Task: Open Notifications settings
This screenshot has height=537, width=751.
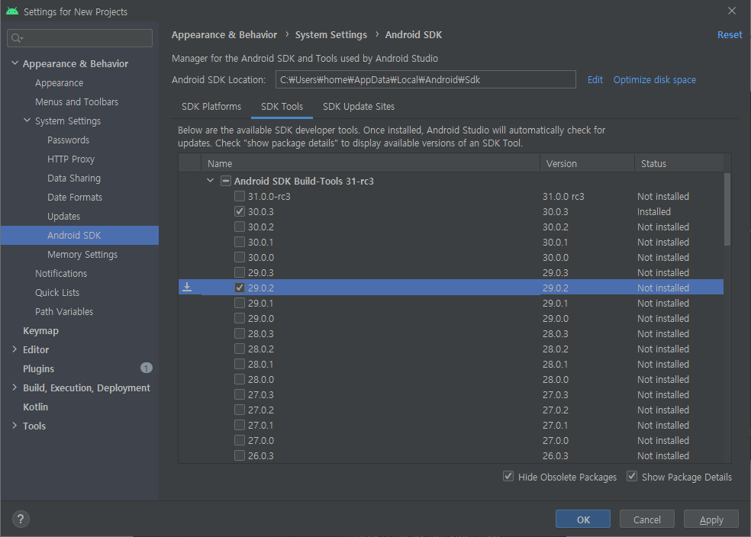Action: point(61,273)
